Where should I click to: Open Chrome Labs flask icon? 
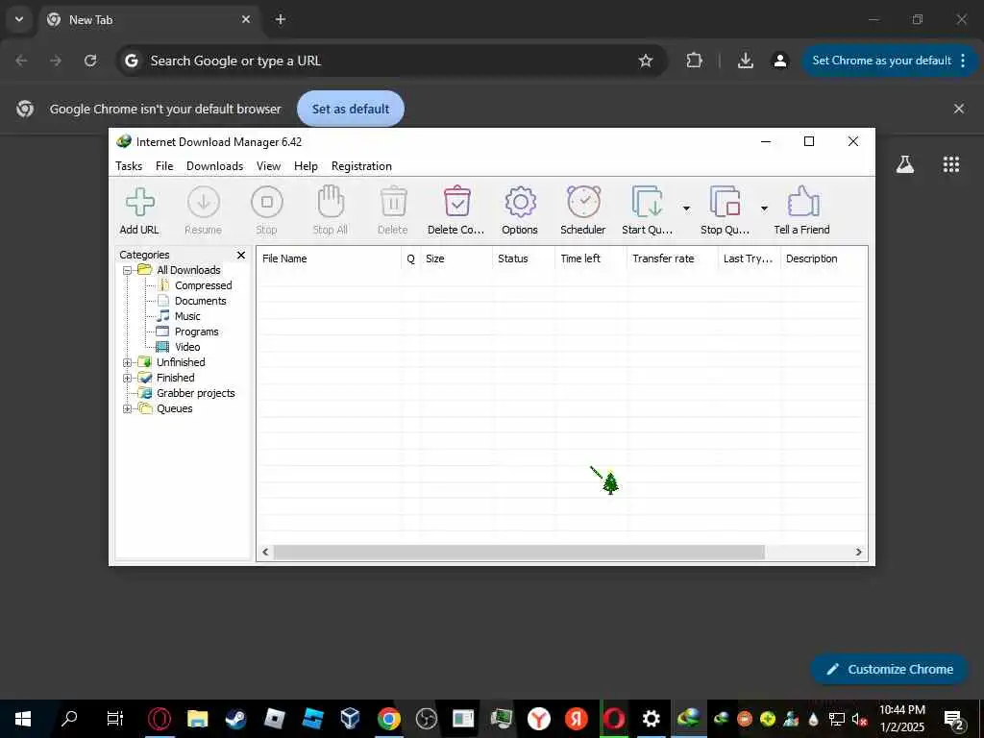(x=905, y=164)
